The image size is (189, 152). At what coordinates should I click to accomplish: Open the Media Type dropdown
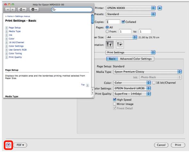pos(147,72)
